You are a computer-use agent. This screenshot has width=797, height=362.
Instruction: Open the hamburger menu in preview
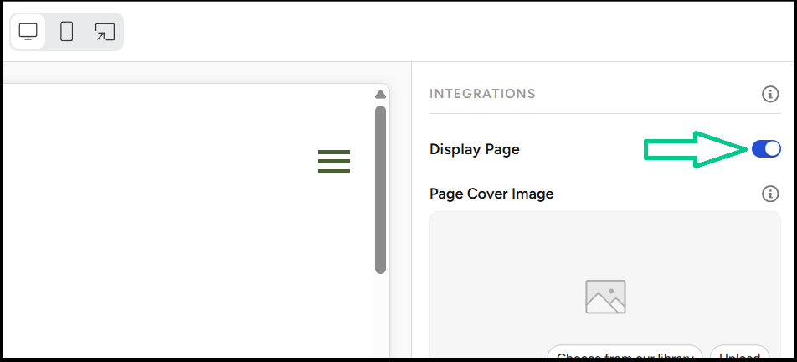coord(334,162)
